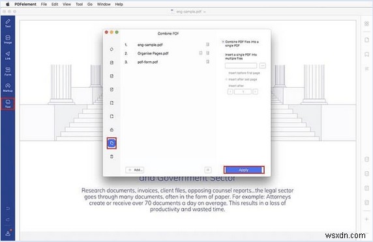
Task: Click the icon at end of eng-sample.pdf row
Action: (207, 44)
